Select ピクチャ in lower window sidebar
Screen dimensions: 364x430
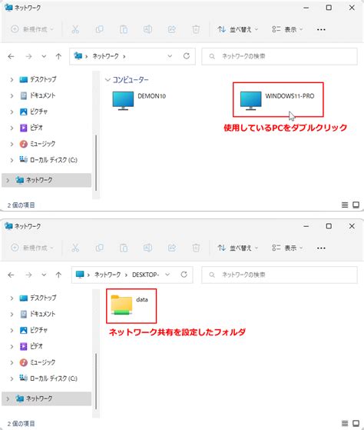pos(34,330)
